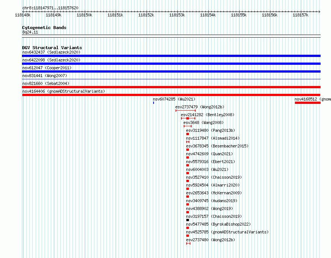Click the 118156k ruler tick label
This screenshot has height=258, width=331.
pos(270,15)
